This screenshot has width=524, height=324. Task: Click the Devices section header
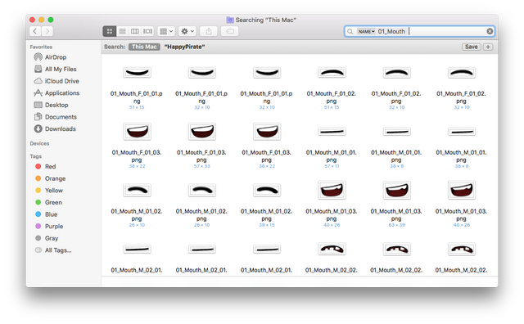(x=39, y=144)
